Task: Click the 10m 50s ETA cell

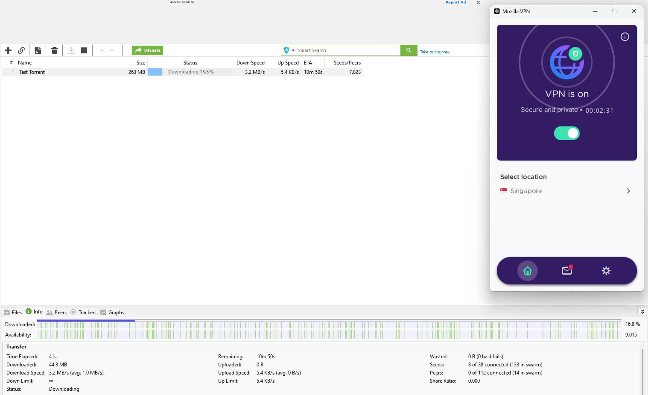Action: point(313,72)
